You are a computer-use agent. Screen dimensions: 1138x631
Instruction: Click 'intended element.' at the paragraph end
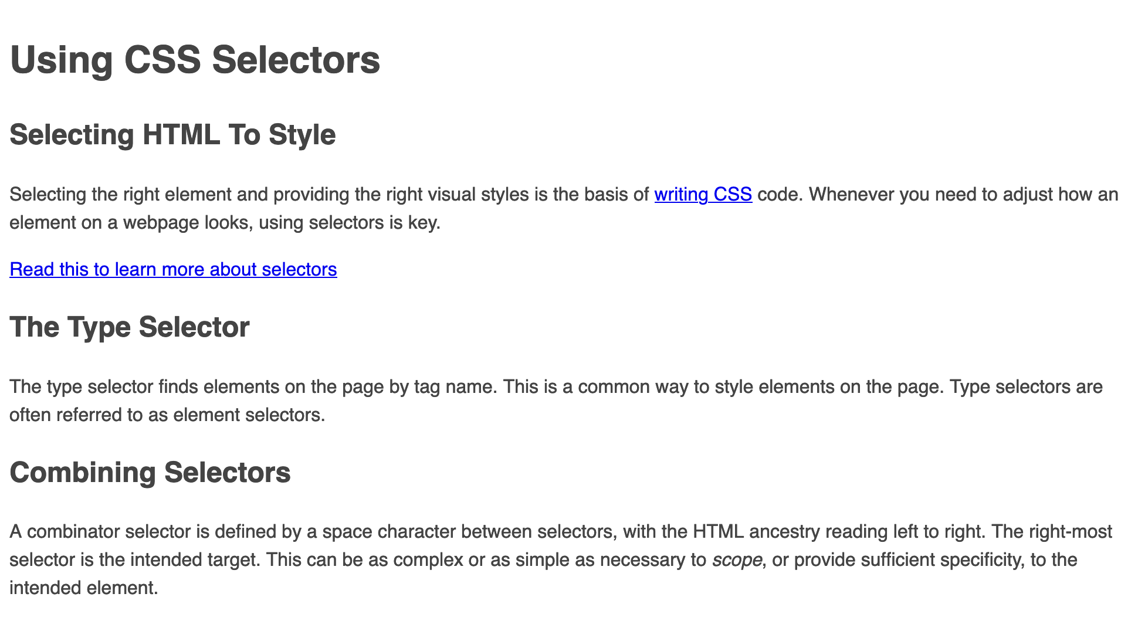(x=84, y=588)
